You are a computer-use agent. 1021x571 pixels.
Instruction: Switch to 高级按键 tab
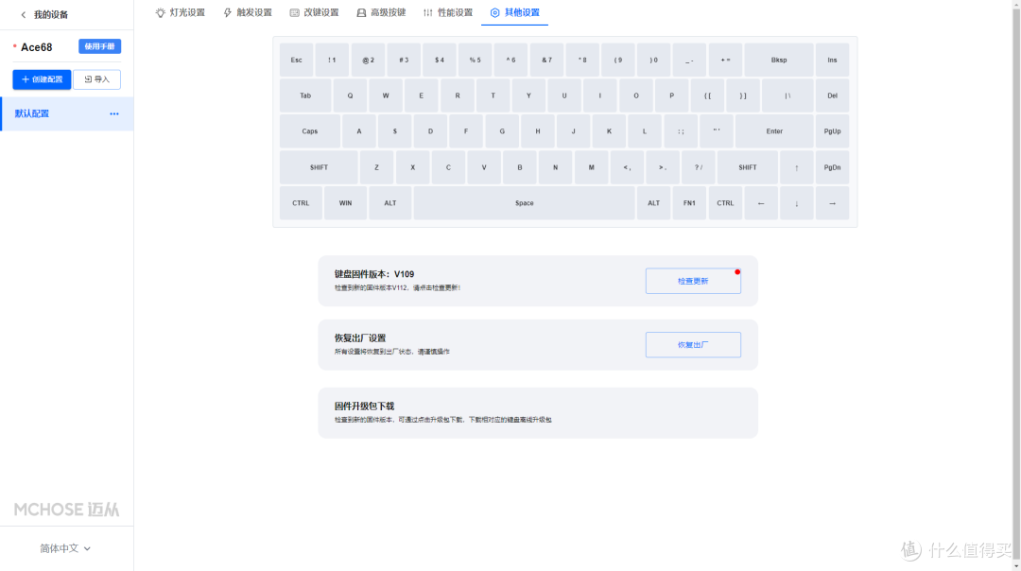(x=381, y=12)
